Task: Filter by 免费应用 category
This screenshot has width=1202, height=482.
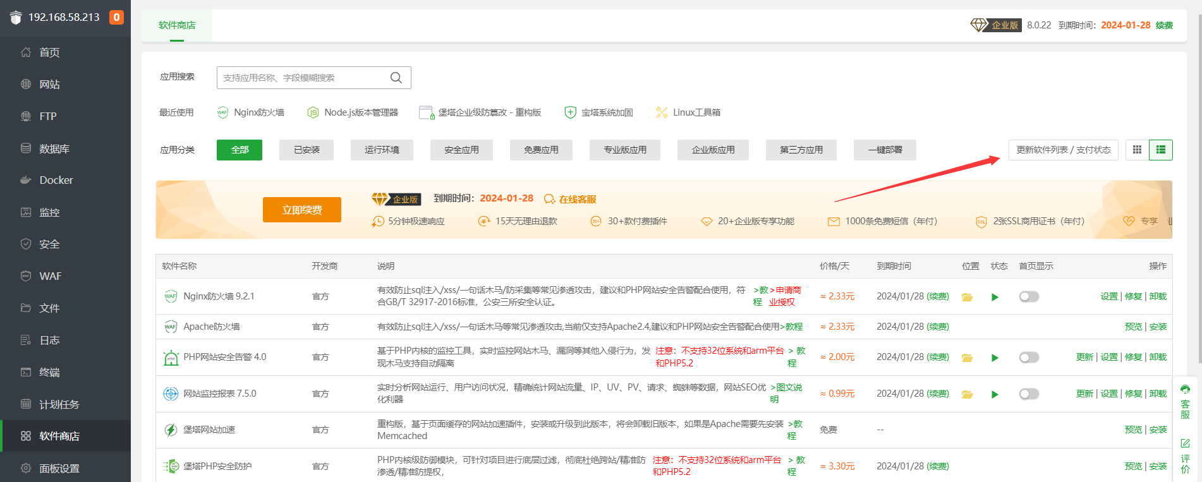Action: pos(541,150)
